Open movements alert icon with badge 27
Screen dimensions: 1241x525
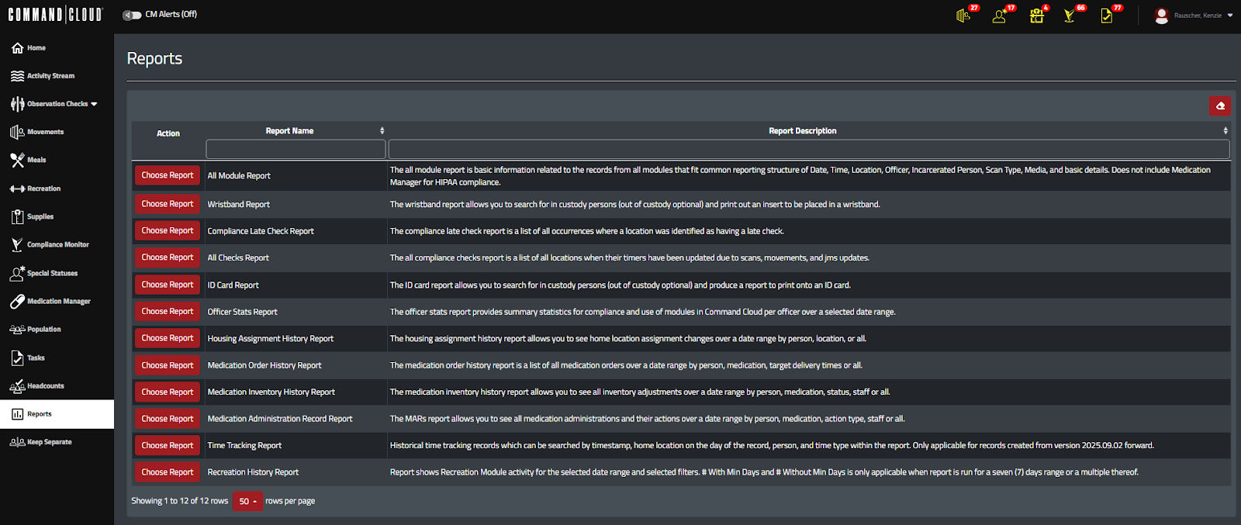(963, 16)
